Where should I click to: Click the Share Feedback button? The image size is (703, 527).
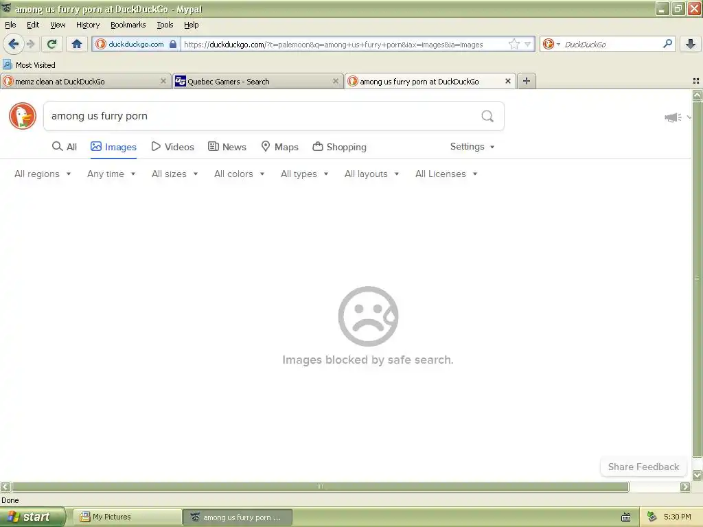(643, 467)
